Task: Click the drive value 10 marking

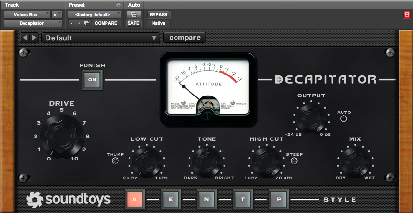Action: tap(74, 159)
